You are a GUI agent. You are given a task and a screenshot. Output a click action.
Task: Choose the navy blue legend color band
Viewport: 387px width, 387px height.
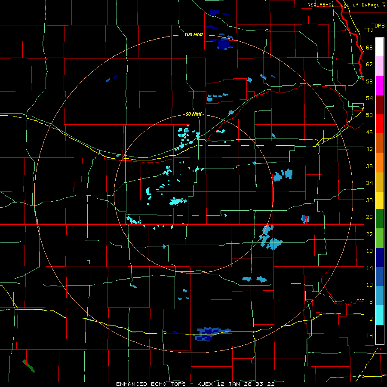tap(380, 258)
